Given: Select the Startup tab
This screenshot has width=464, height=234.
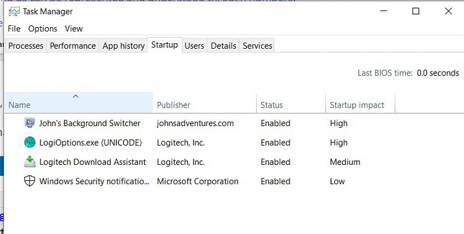Looking at the screenshot, I should coord(165,45).
